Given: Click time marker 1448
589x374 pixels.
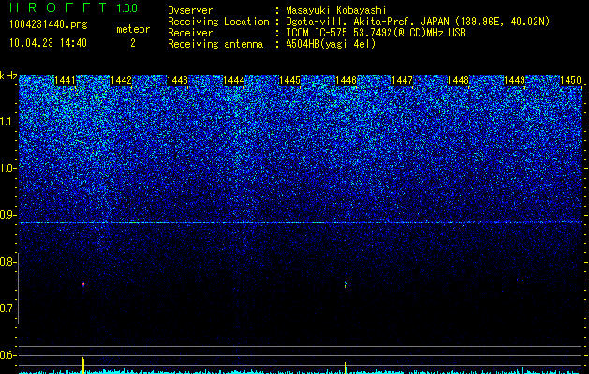Looking at the screenshot, I should pos(458,80).
